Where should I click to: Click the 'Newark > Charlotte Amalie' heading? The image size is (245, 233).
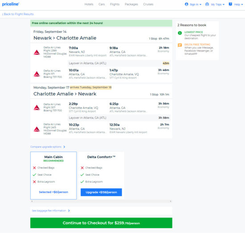point(65,38)
